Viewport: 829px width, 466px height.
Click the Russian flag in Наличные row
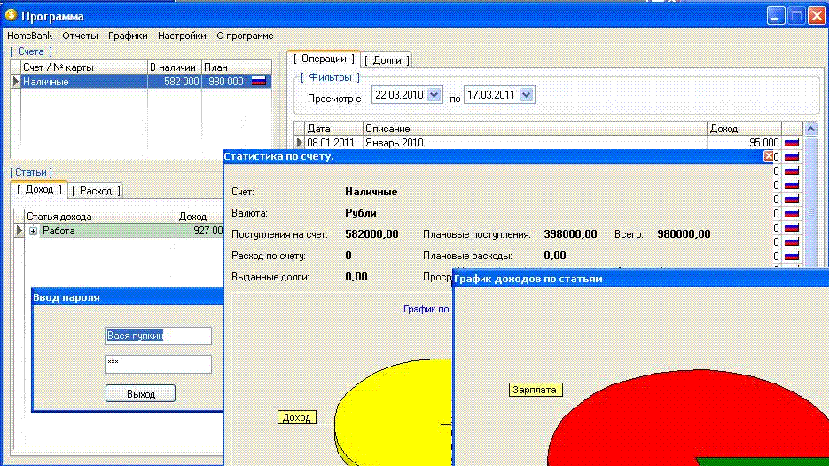click(259, 81)
